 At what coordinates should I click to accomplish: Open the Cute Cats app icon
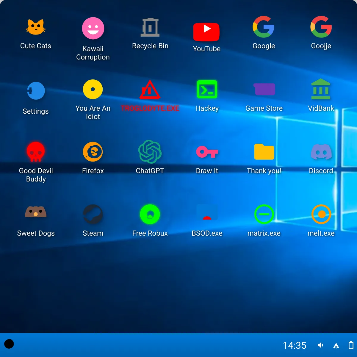(x=36, y=27)
